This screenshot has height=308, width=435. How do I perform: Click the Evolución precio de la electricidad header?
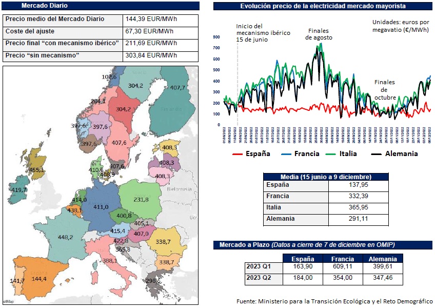click(323, 6)
